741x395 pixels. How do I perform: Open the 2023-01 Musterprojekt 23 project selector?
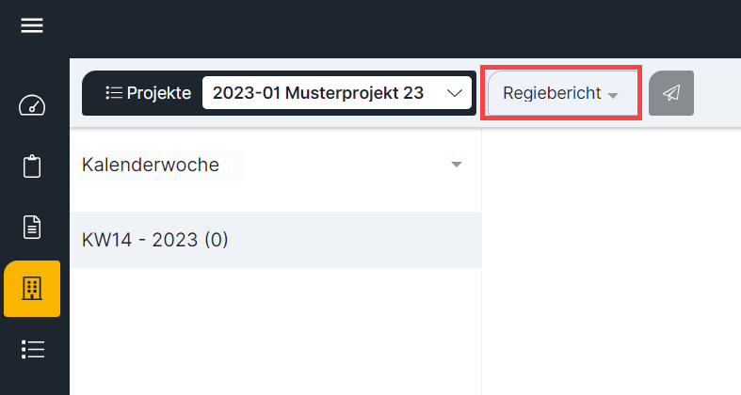tap(337, 93)
